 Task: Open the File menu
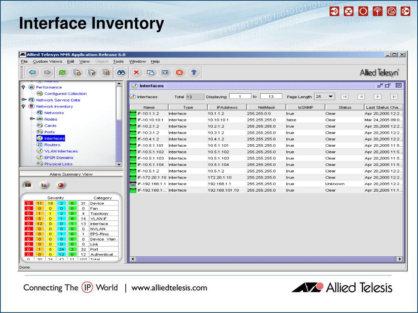(x=24, y=62)
